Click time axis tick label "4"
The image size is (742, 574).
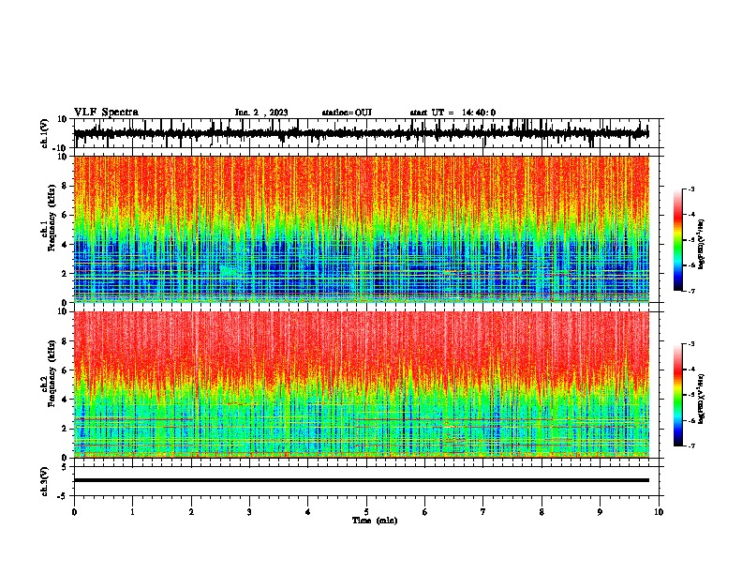[308, 511]
